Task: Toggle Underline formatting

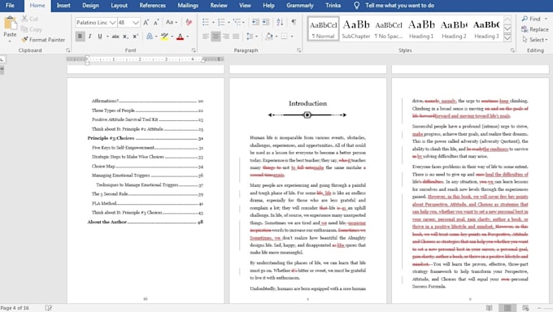Action: [100, 37]
